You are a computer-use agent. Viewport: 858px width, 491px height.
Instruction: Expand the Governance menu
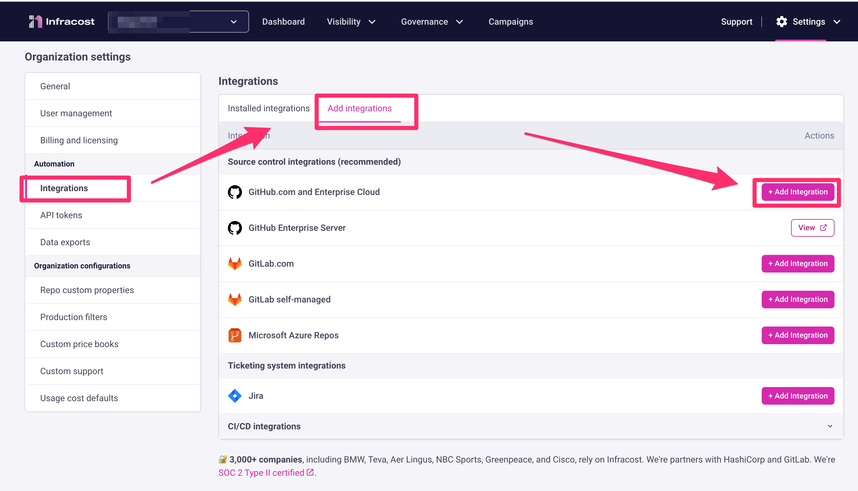coord(432,21)
